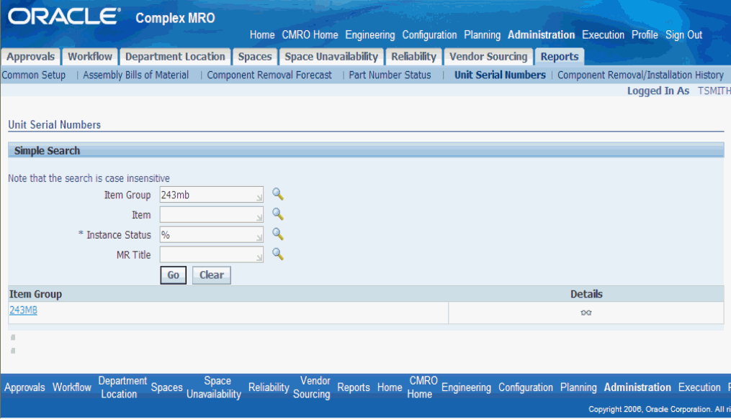Focus the Item input field
731x419 pixels.
coord(212,214)
